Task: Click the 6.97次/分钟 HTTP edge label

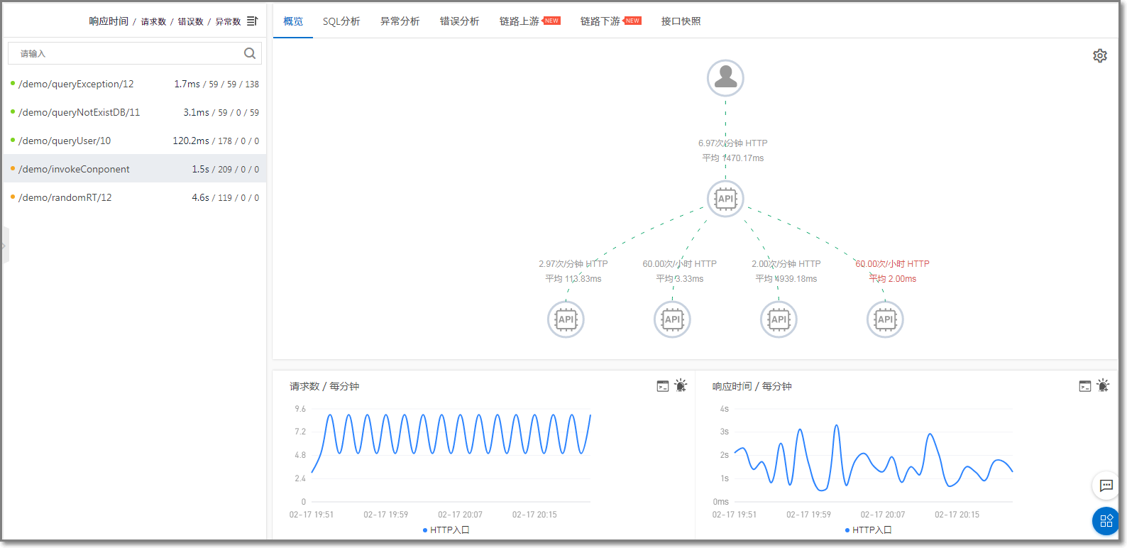Action: [733, 143]
